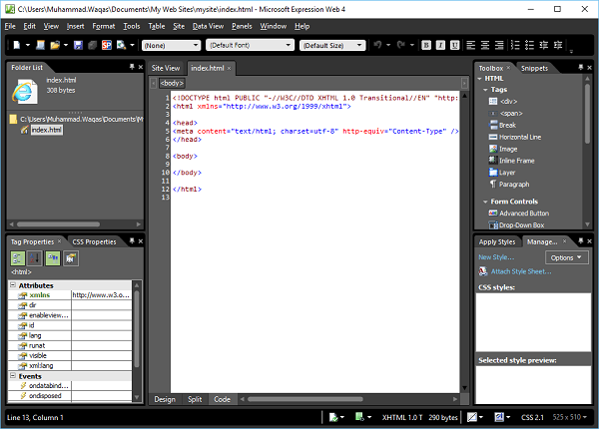Open the Format menu
The image size is (599, 429).
tap(104, 25)
